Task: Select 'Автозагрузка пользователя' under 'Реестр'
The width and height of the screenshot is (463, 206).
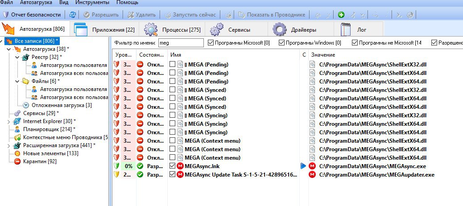Action: point(74,65)
